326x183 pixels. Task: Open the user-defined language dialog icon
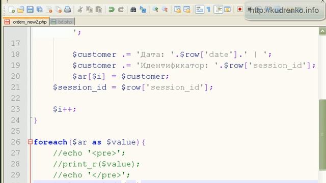(228, 10)
